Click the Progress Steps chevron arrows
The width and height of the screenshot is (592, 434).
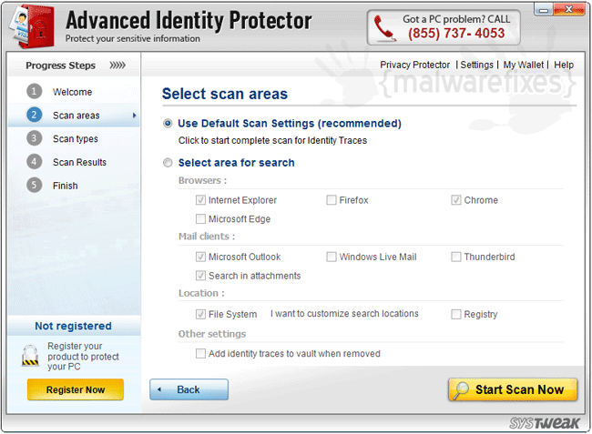click(117, 66)
